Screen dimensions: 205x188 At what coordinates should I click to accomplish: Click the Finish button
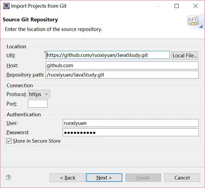pos(143,178)
